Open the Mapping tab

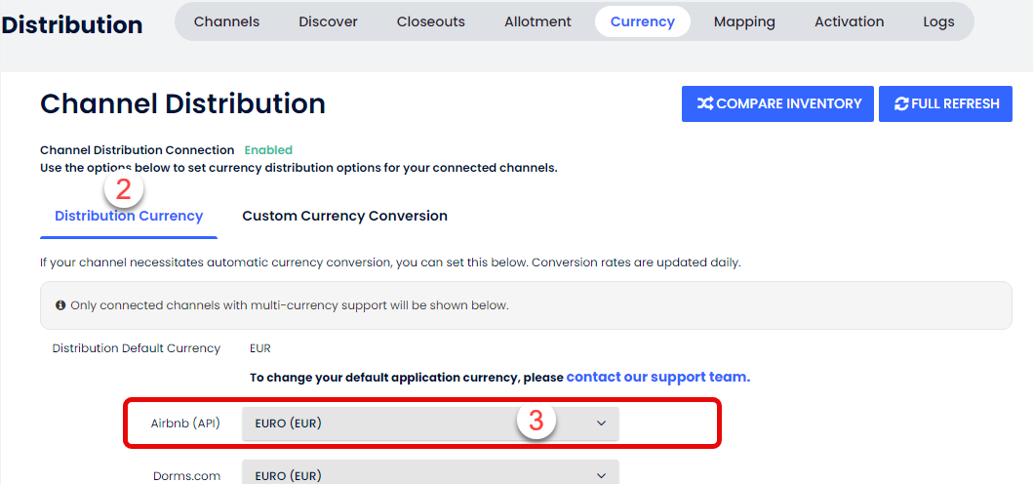(744, 21)
